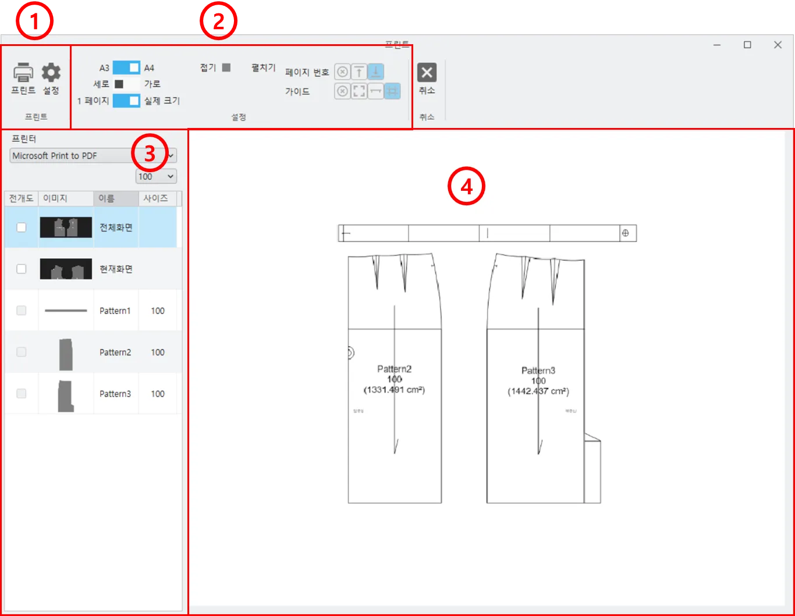Viewport: 795px width, 616px height.
Task: Check the 전체화면 row checkbox
Action: tap(22, 227)
